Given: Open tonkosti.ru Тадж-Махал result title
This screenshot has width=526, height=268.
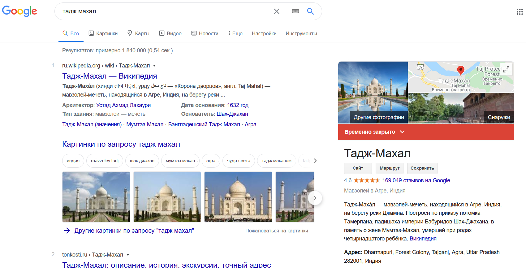Looking at the screenshot, I should 166,265.
